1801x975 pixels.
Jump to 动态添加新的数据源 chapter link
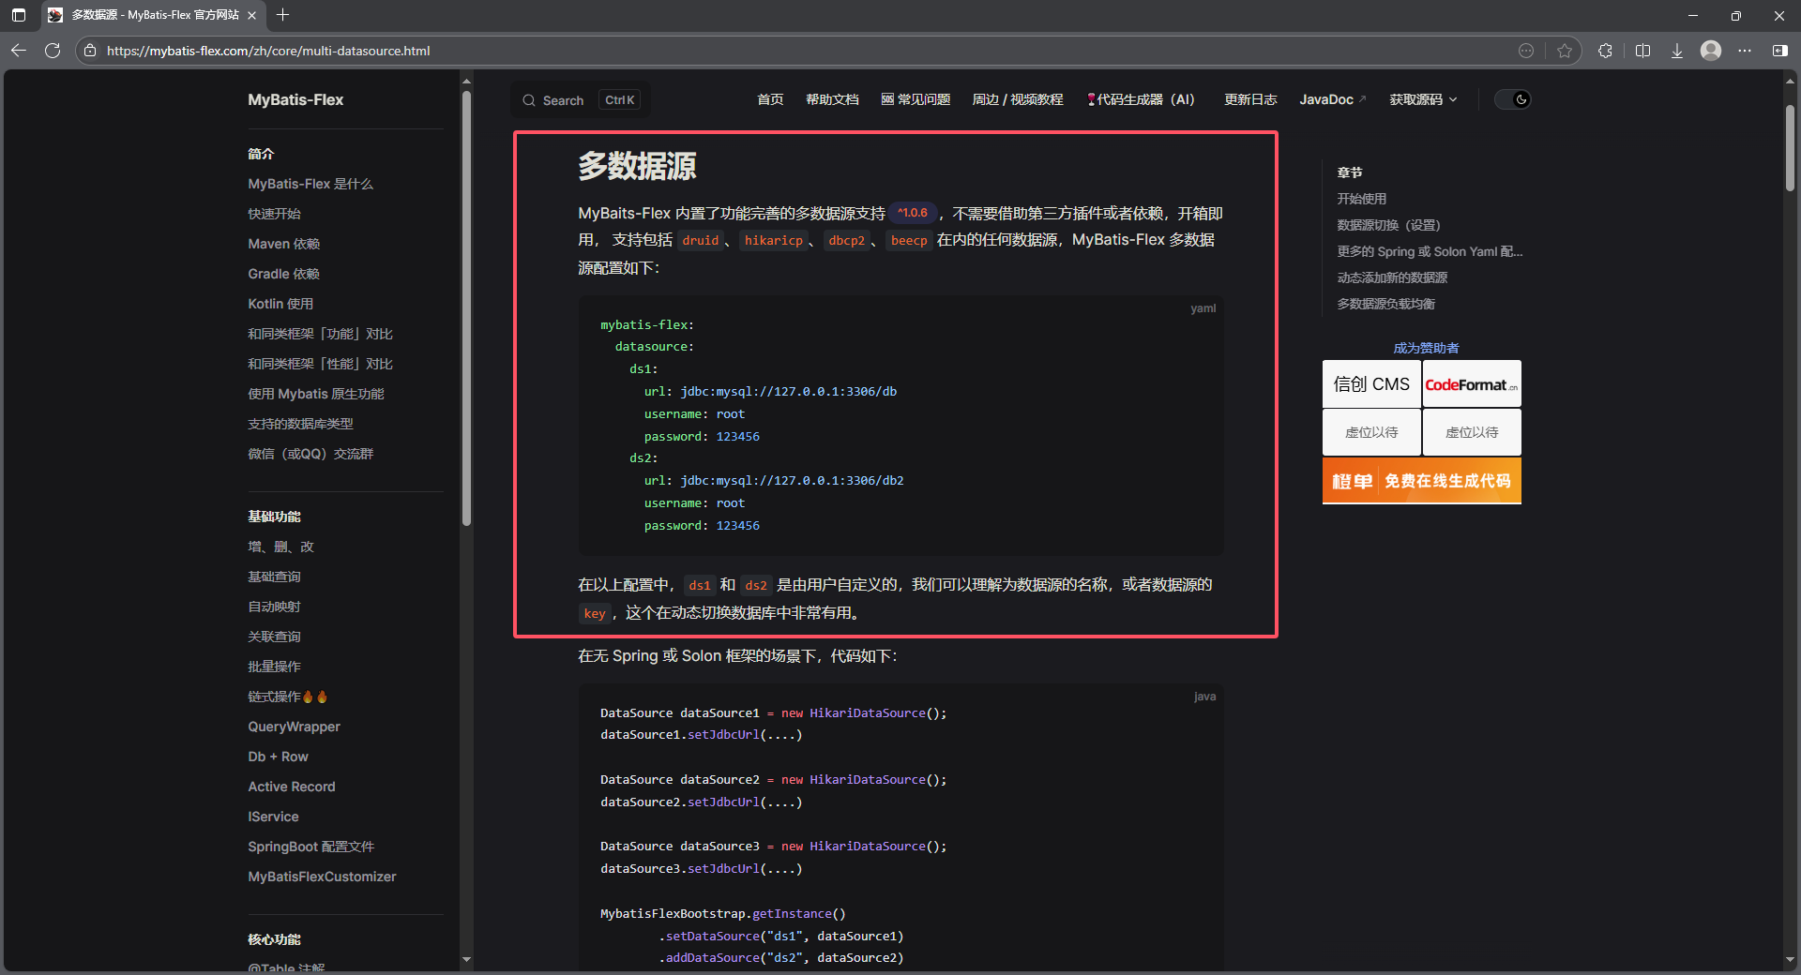point(1393,277)
